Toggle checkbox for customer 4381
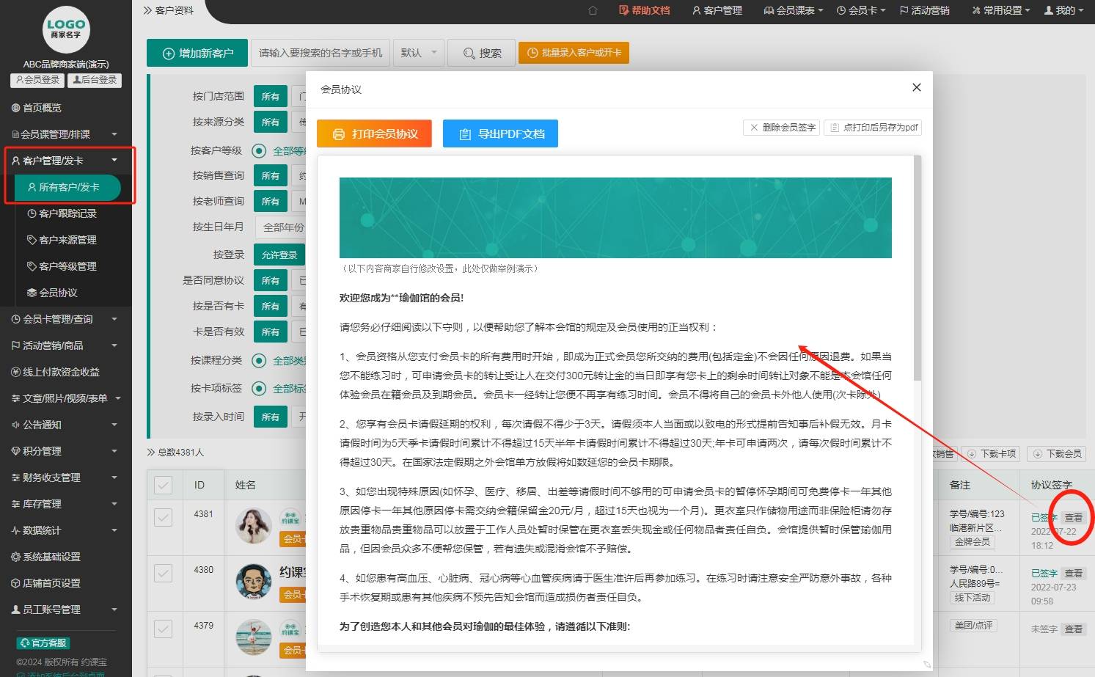The width and height of the screenshot is (1095, 677). 163,517
